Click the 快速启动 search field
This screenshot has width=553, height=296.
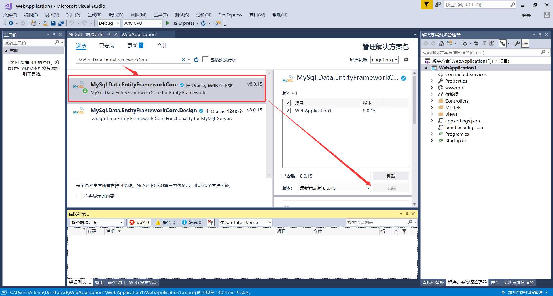[477, 5]
